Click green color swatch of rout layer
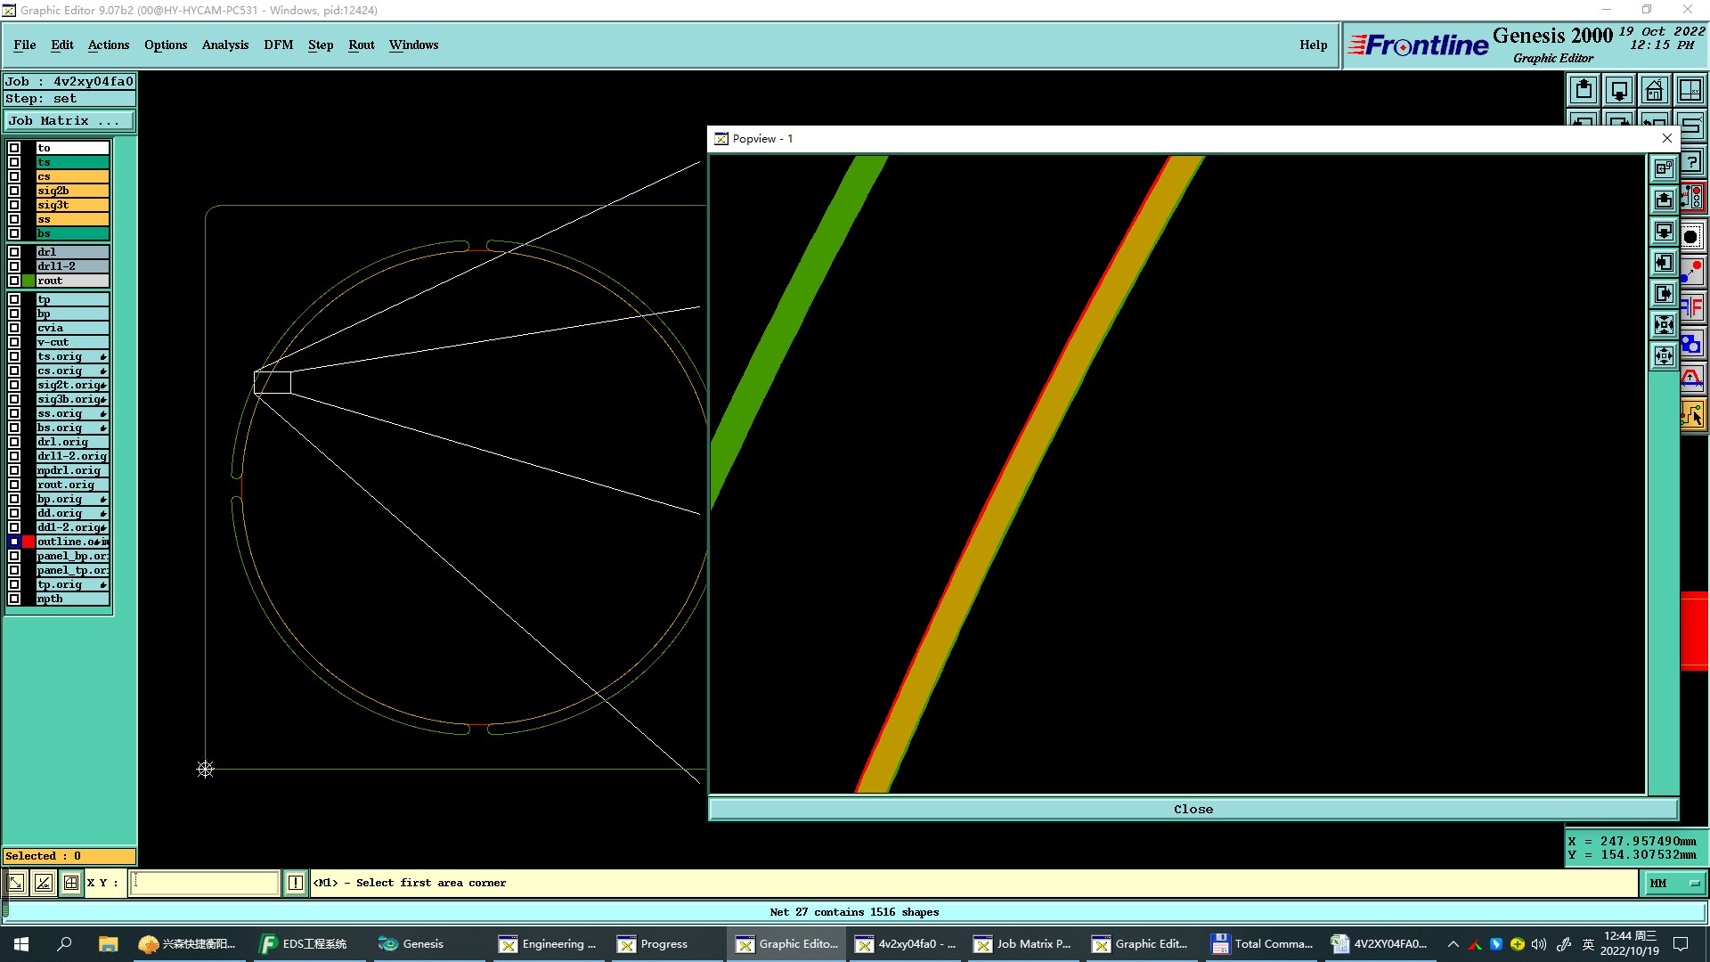 click(28, 281)
